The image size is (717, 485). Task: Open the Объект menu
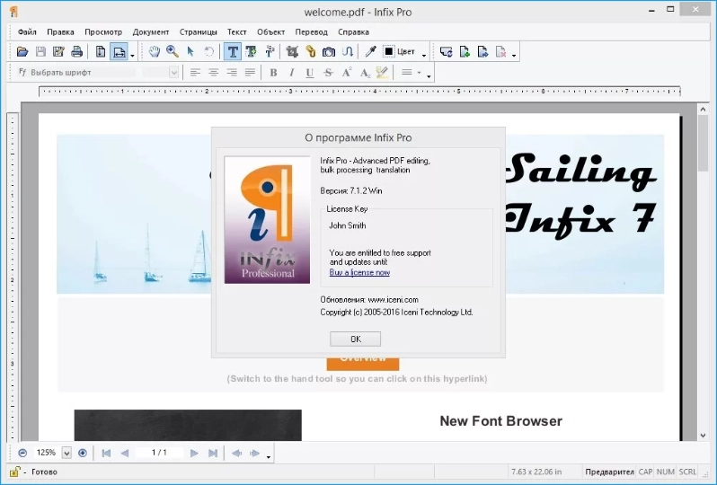[270, 32]
